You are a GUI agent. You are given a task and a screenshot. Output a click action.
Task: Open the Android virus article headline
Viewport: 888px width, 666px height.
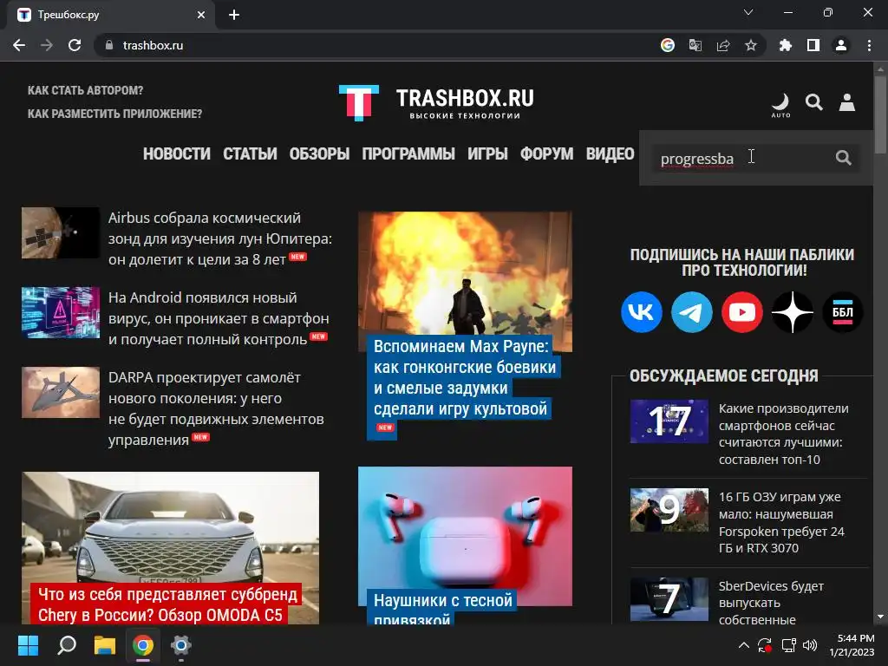[x=219, y=318]
